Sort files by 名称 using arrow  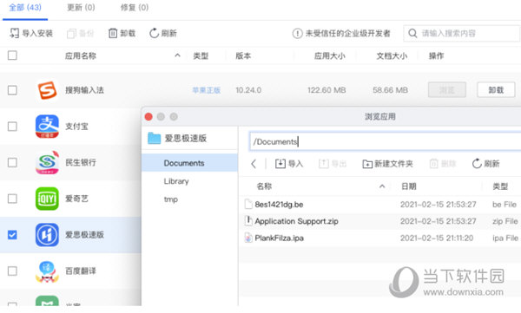pos(382,186)
